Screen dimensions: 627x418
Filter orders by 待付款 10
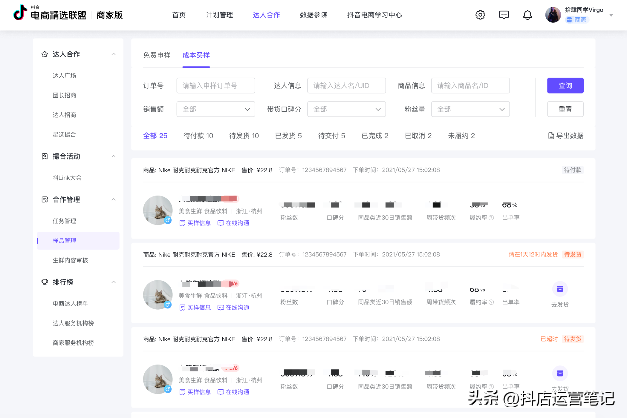point(198,136)
